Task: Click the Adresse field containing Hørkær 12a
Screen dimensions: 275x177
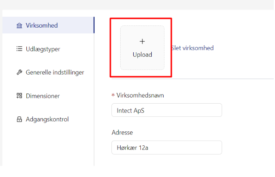Action: click(167, 148)
